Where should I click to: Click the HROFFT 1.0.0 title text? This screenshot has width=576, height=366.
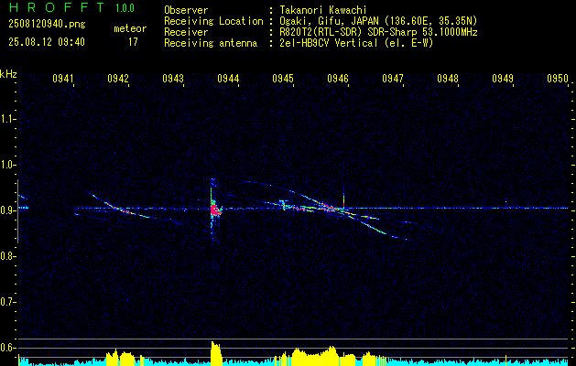72,7
